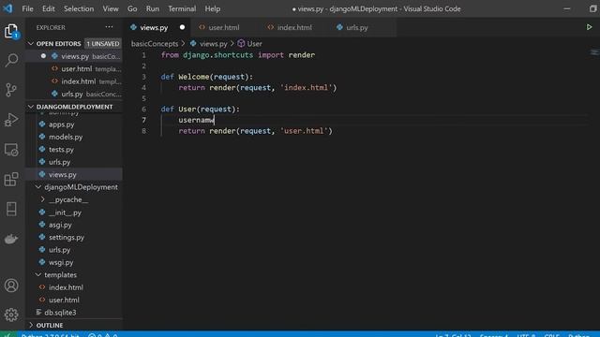Open the Go menu
The width and height of the screenshot is (600, 337).
coord(132,8)
